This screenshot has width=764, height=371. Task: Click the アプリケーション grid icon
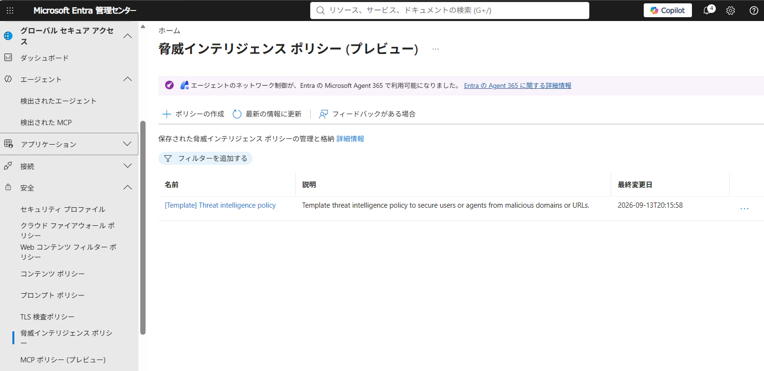coord(8,144)
